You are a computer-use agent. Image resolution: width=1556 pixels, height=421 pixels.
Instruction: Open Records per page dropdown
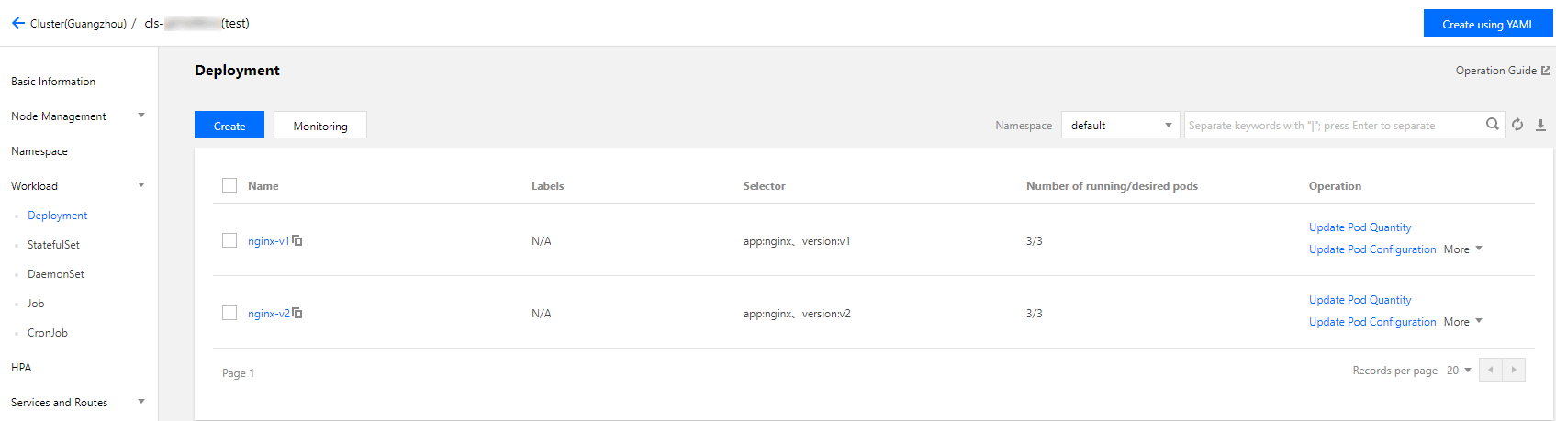1459,371
